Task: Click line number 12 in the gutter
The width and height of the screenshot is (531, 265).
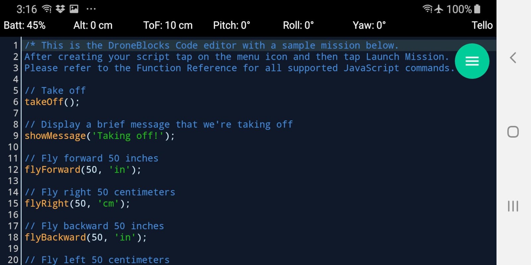Action: click(x=13, y=170)
